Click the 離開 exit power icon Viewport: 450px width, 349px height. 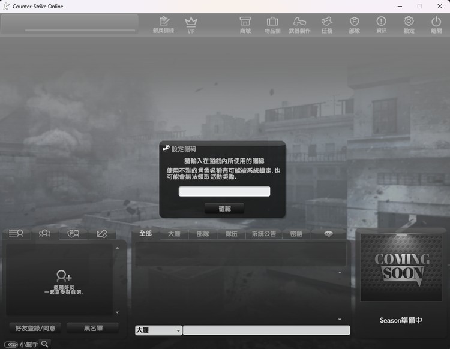pos(436,25)
